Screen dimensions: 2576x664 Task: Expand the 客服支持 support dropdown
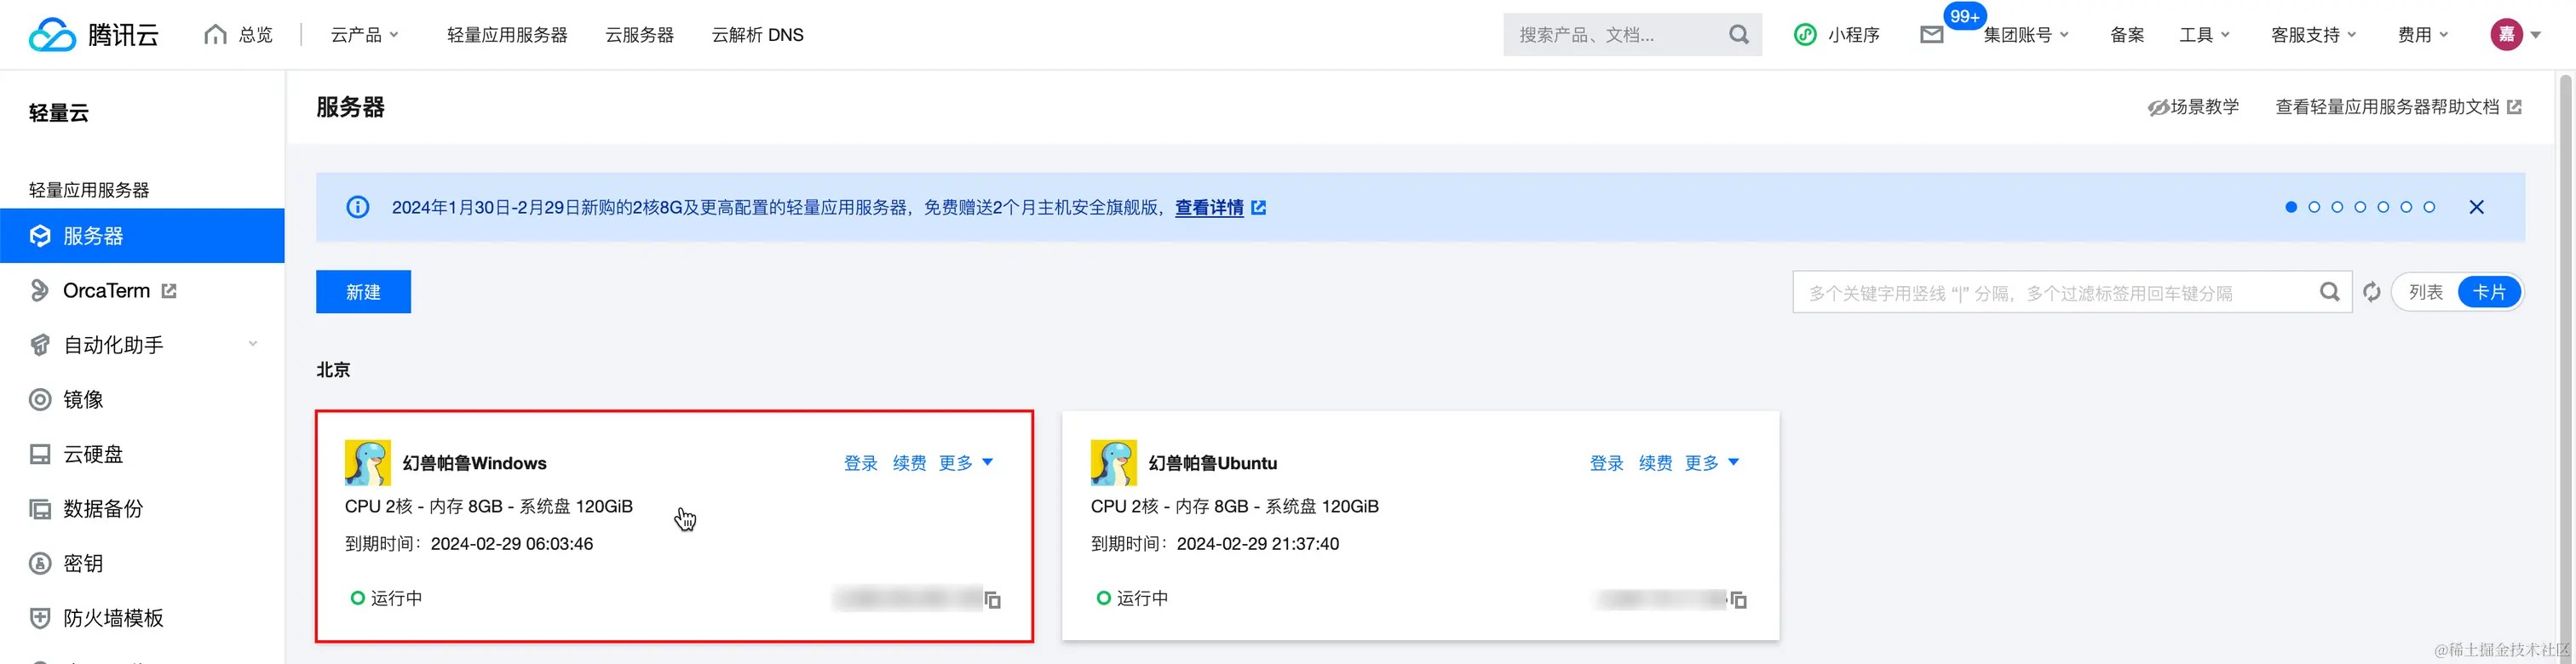(2313, 35)
